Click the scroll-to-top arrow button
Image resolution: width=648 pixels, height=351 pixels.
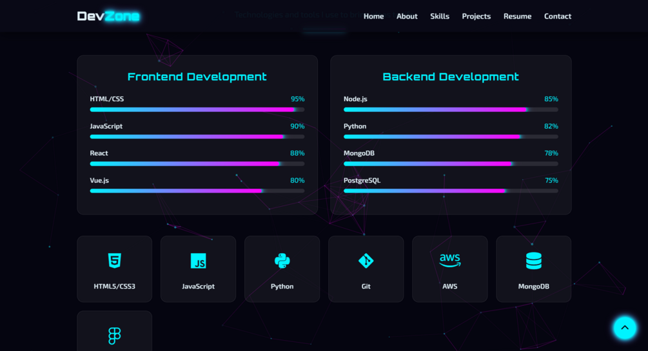click(x=625, y=328)
